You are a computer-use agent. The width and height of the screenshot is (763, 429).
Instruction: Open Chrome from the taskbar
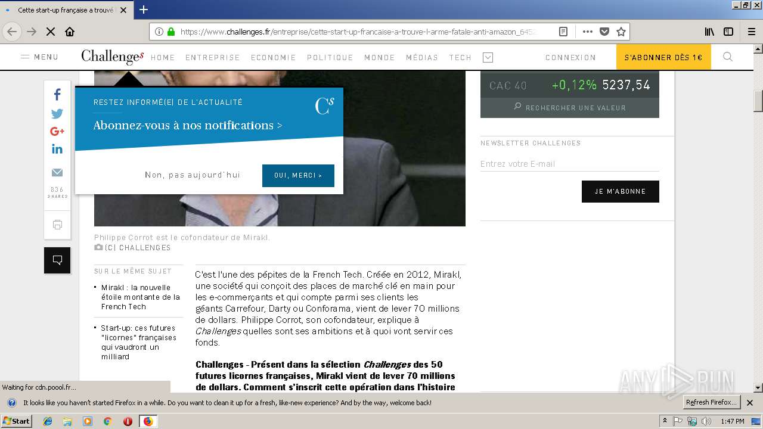tap(107, 421)
